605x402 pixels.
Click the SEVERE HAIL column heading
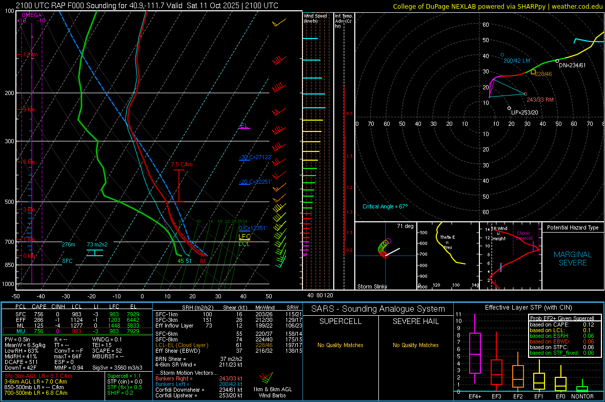click(x=415, y=321)
